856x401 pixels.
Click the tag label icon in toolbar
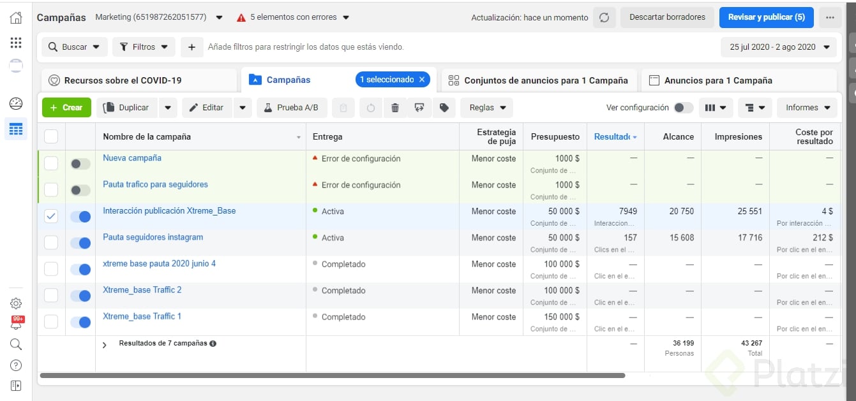pos(444,108)
